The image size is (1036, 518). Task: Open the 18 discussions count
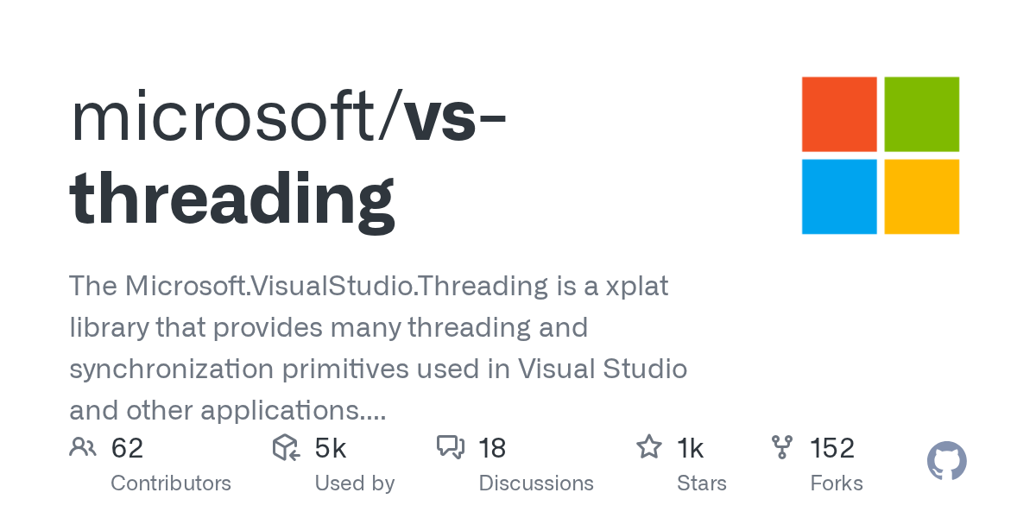pyautogui.click(x=492, y=448)
